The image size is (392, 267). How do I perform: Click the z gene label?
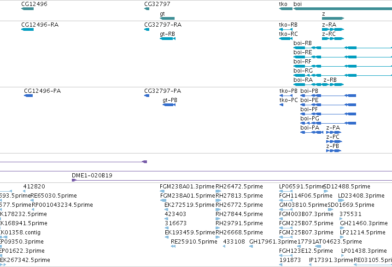click(x=323, y=14)
